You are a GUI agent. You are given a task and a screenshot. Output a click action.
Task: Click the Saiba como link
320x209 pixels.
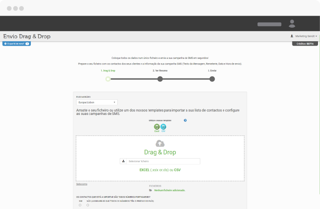[82, 184]
